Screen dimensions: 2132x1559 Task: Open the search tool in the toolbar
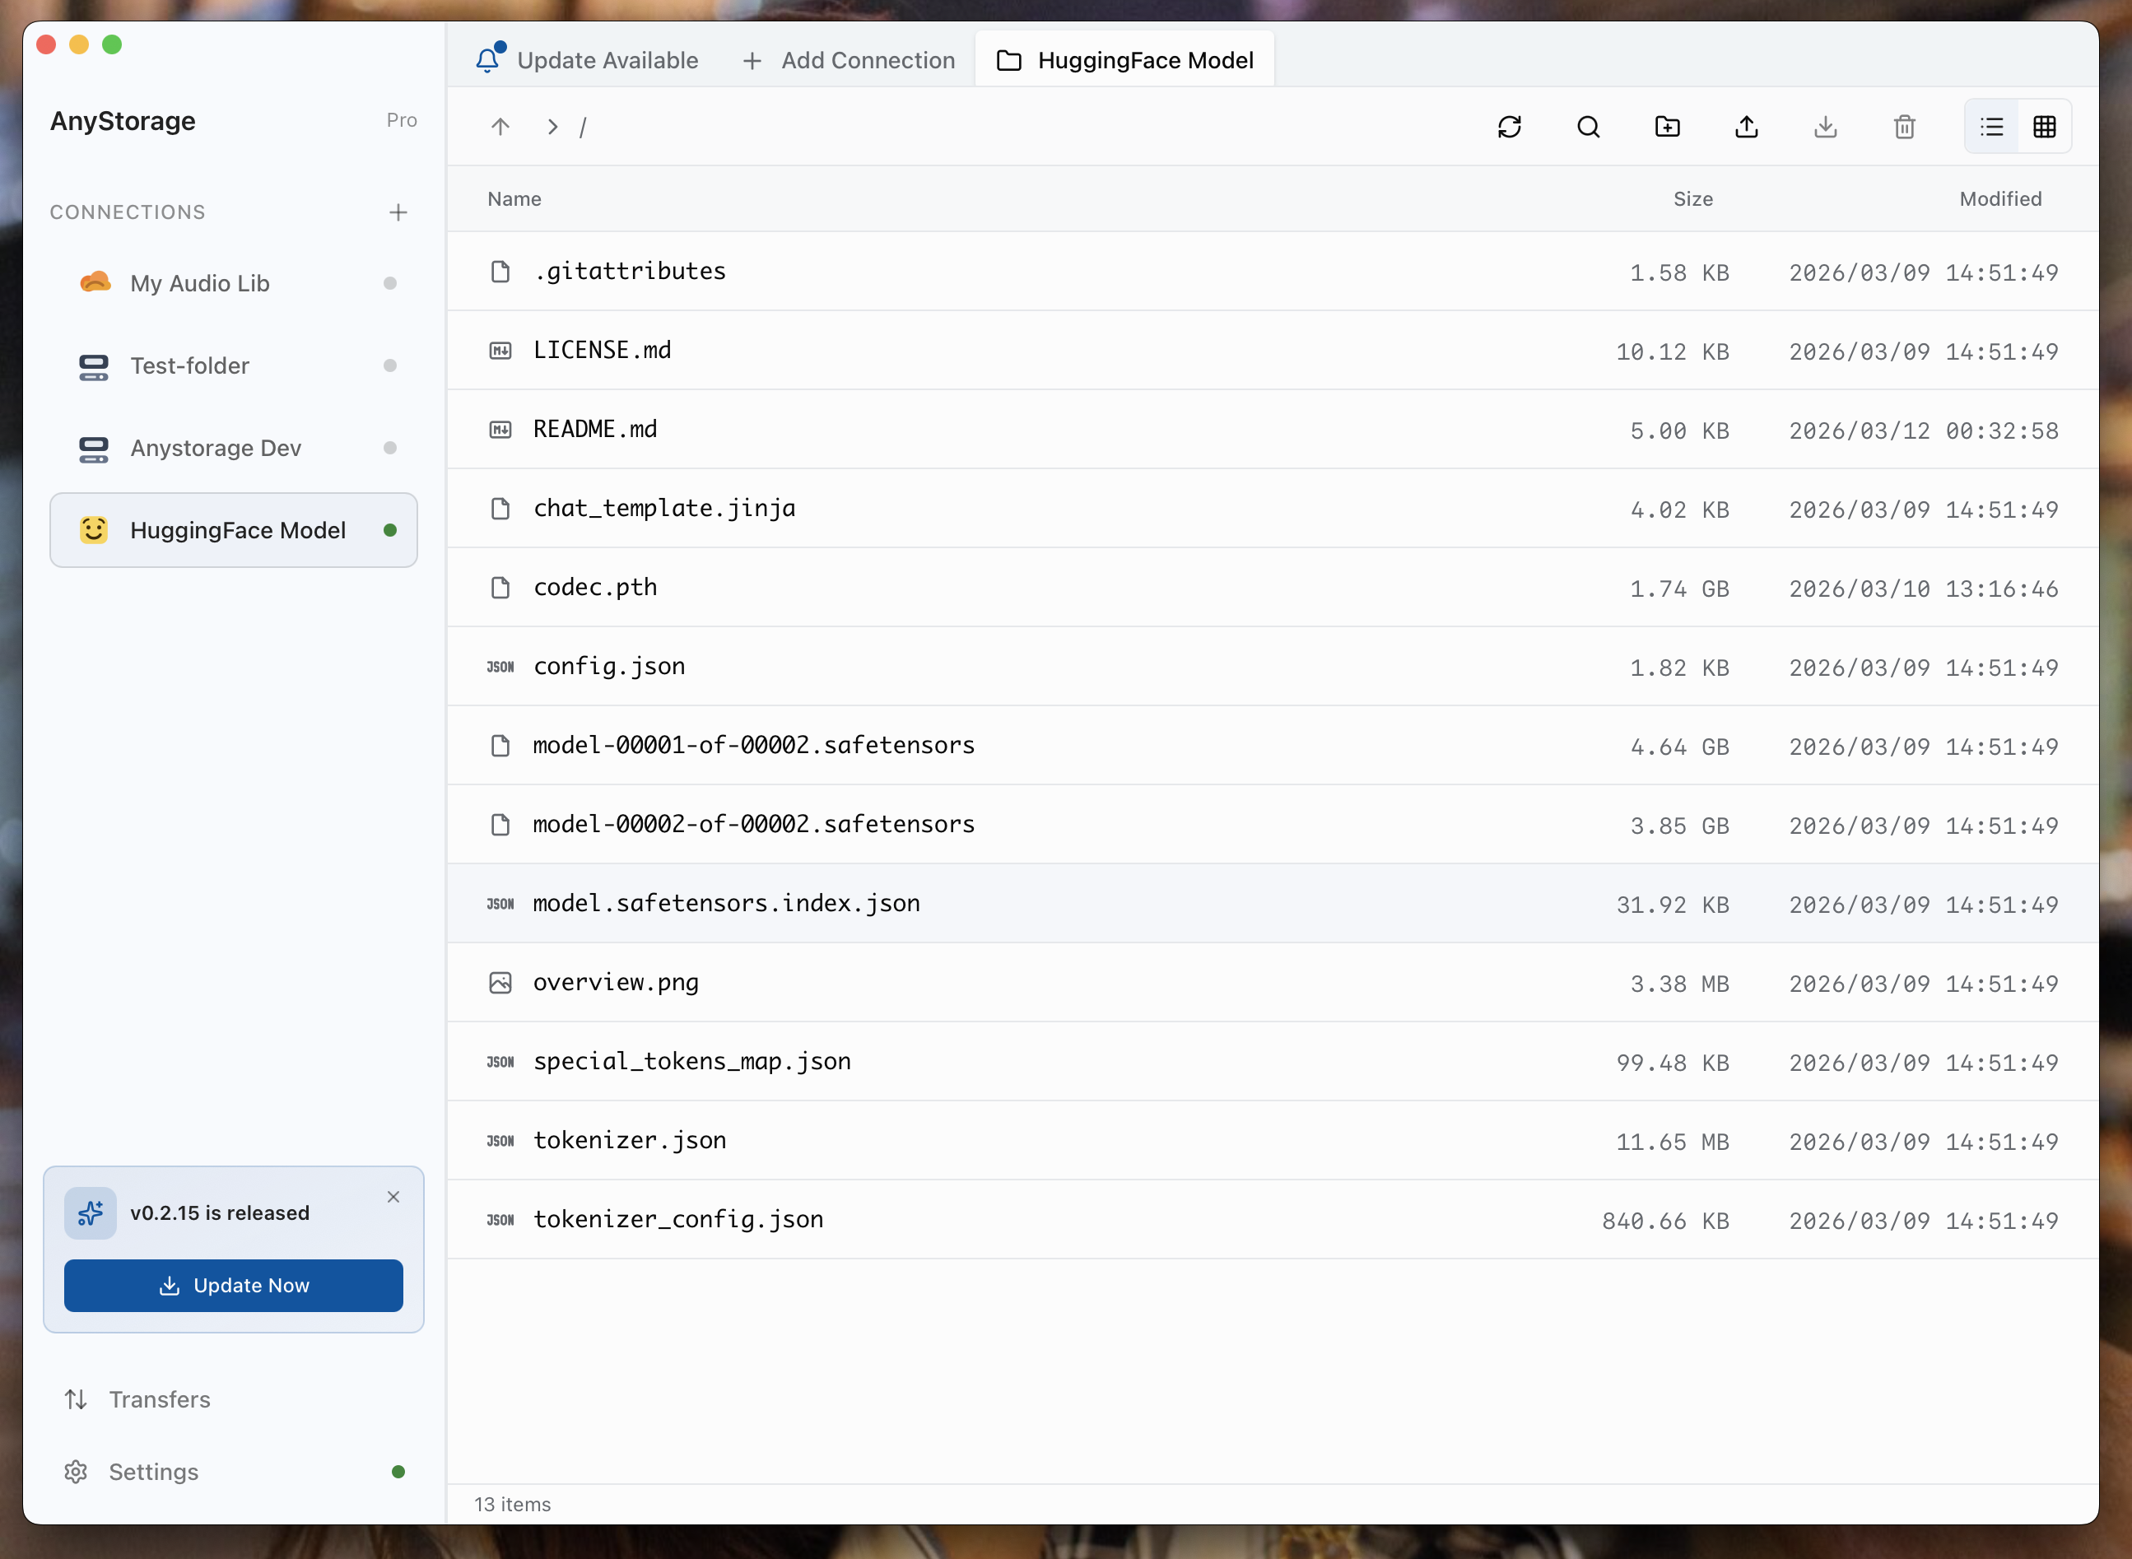pos(1589,127)
